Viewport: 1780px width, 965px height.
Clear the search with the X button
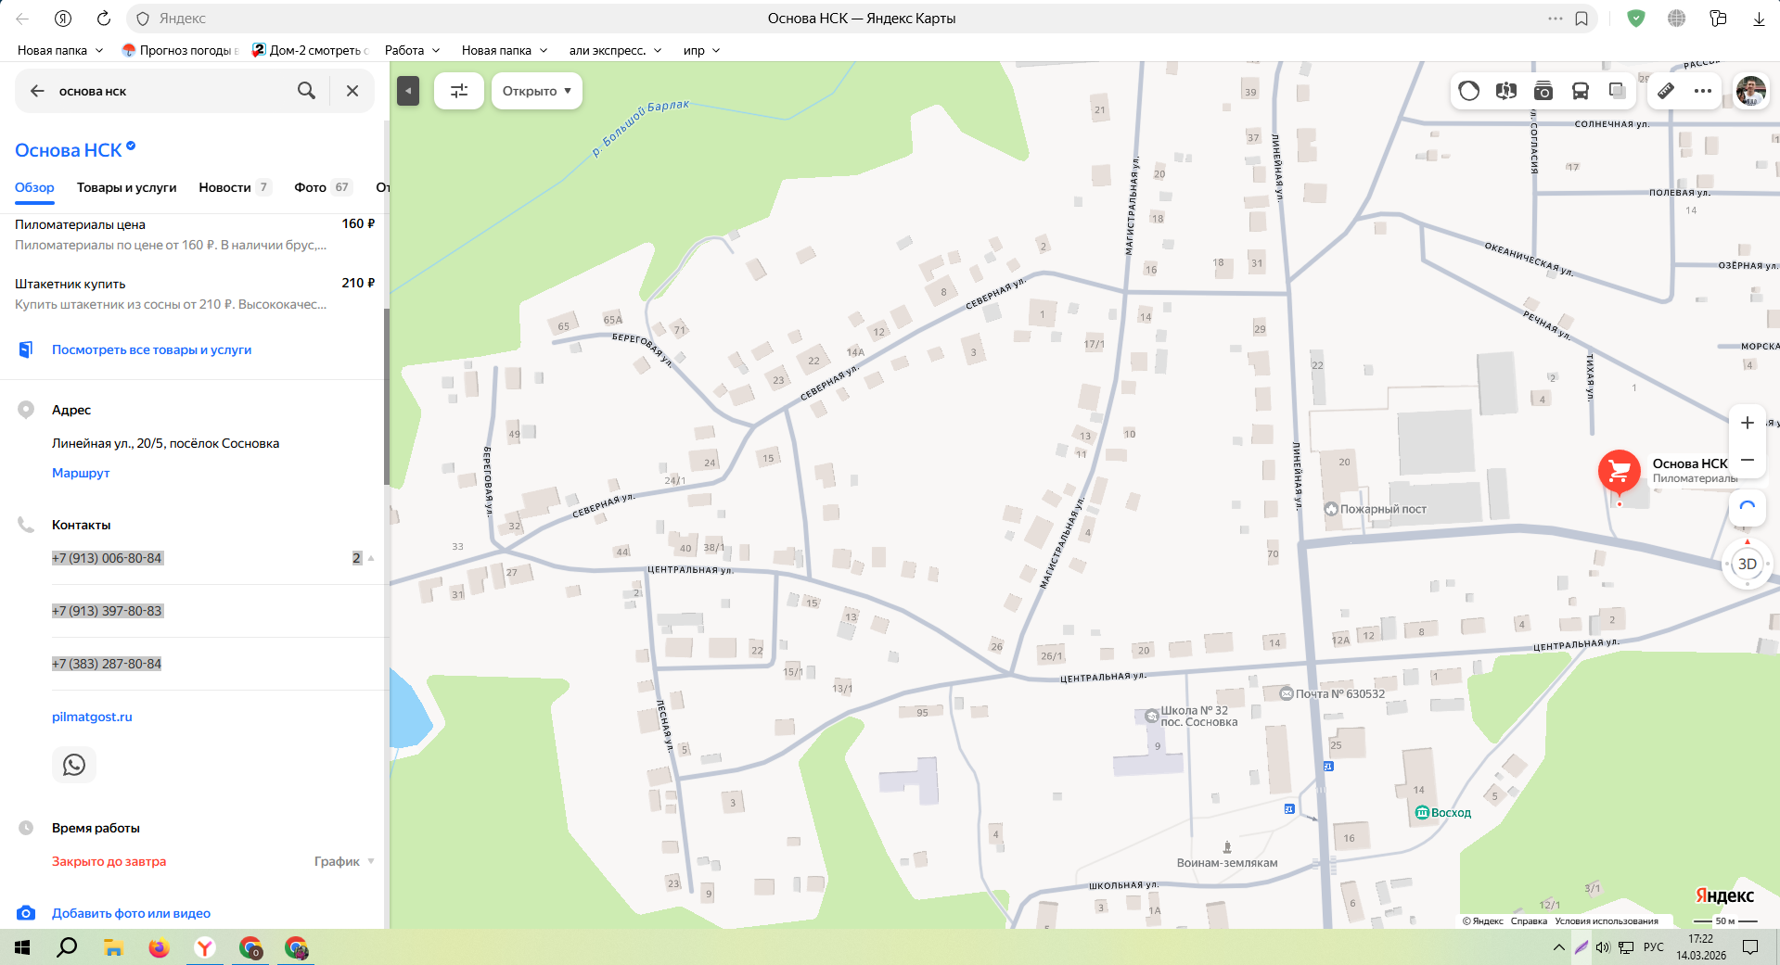point(352,91)
